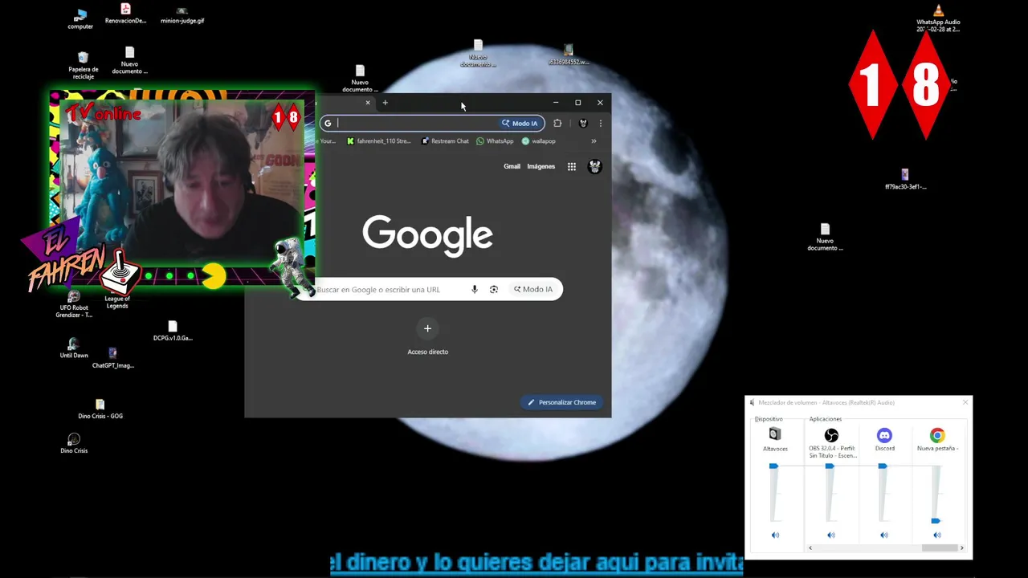Click the Chrome toolbar profile avatar
This screenshot has height=578, width=1028.
(x=583, y=123)
